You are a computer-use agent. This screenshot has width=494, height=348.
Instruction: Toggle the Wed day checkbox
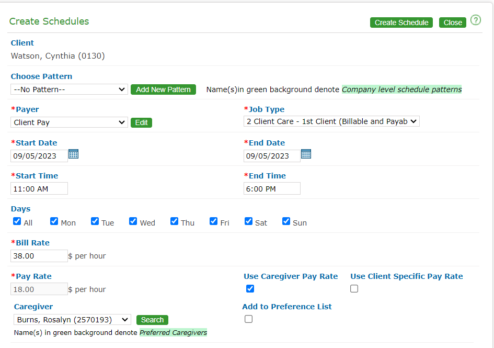click(133, 221)
